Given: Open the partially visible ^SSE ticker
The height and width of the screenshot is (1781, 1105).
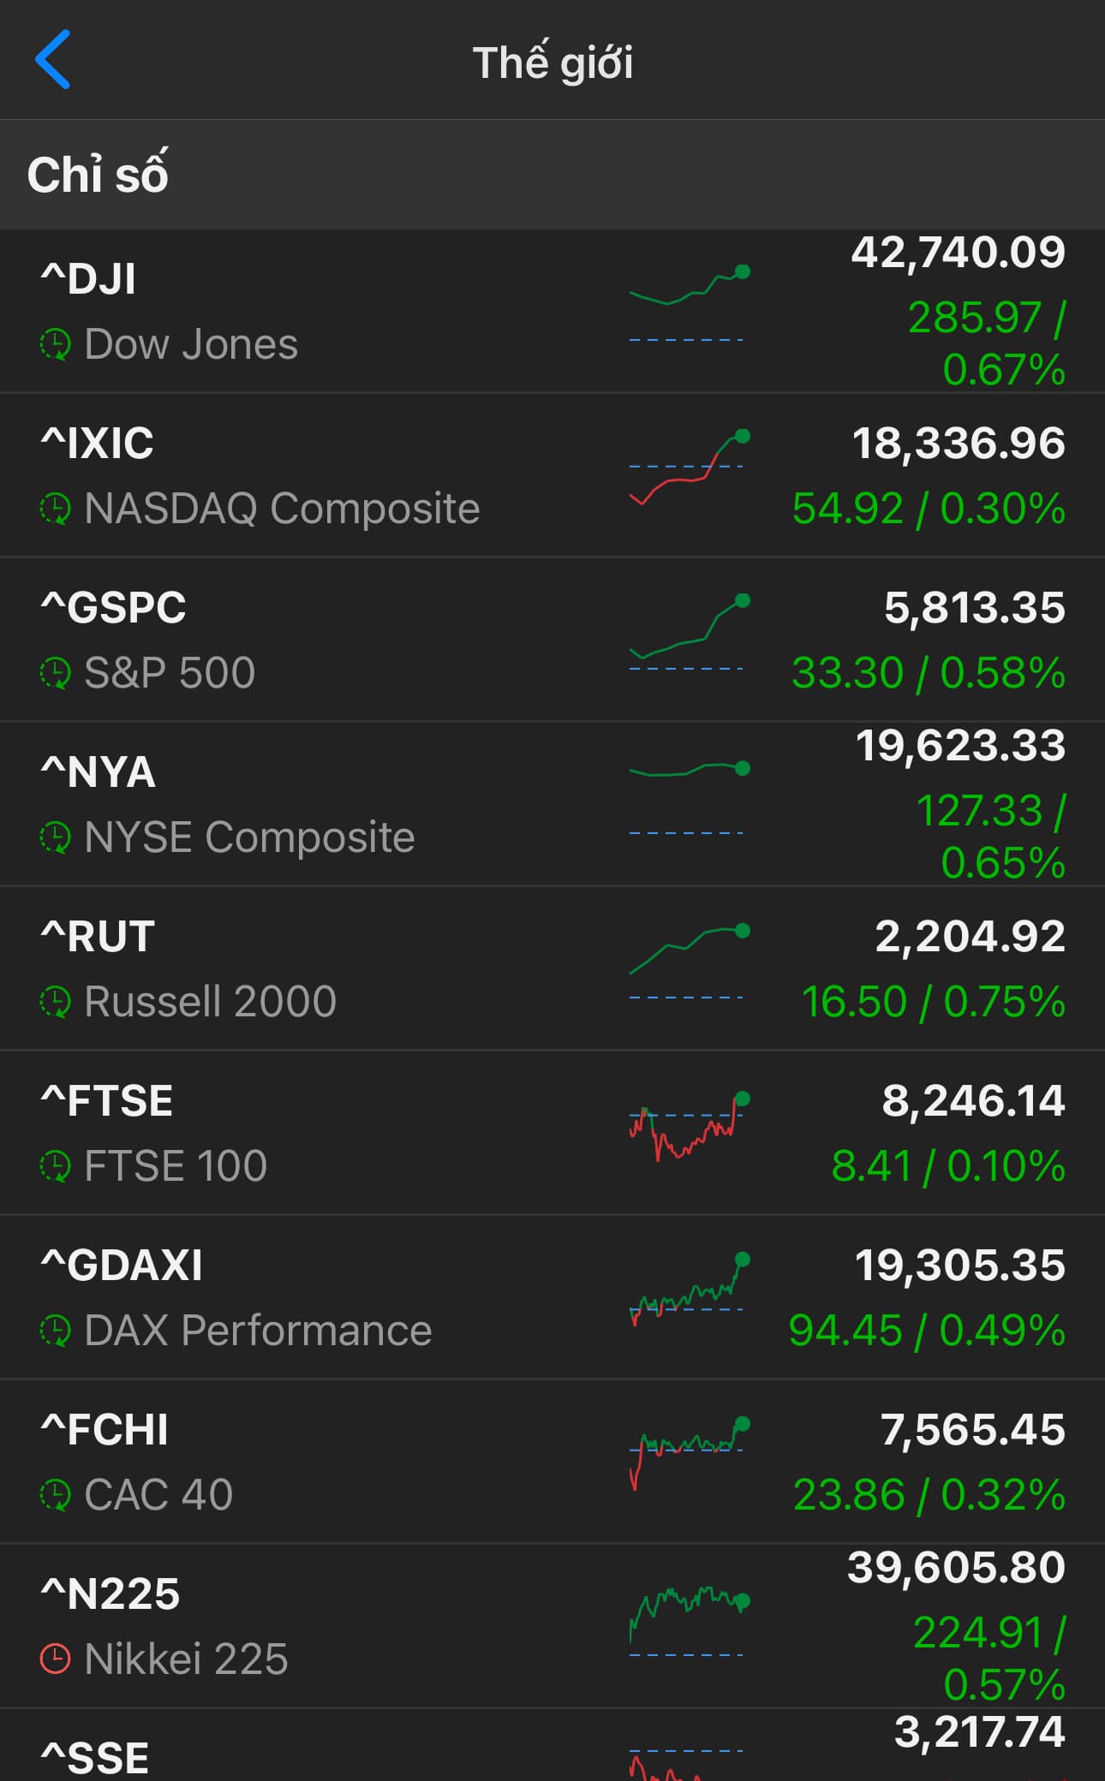Looking at the screenshot, I should pos(95,1758).
